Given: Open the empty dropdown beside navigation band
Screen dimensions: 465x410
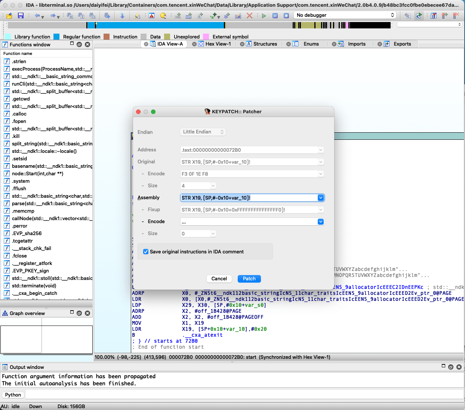Looking at the screenshot, I should (x=430, y=25).
